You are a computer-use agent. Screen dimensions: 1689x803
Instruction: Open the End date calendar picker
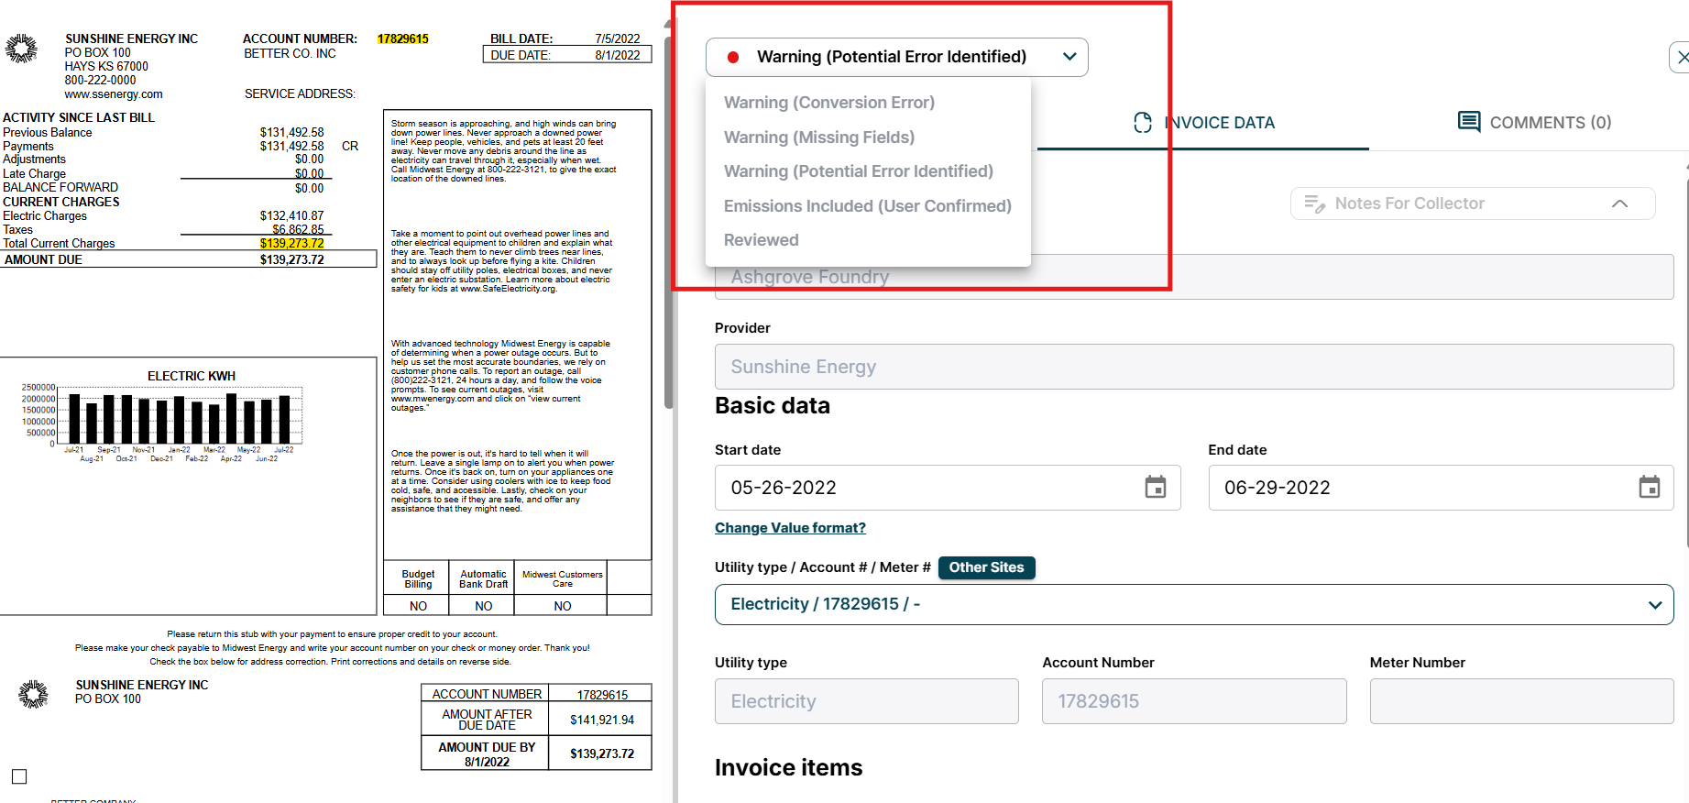pyautogui.click(x=1649, y=488)
